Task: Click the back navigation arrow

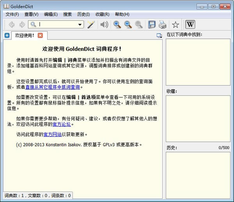Action: click(x=12, y=25)
